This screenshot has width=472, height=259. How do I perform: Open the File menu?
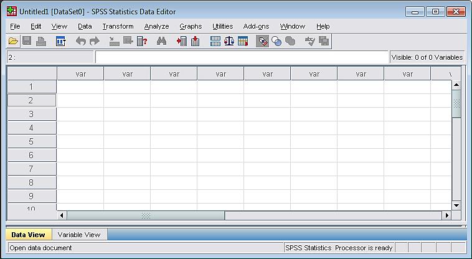click(15, 27)
